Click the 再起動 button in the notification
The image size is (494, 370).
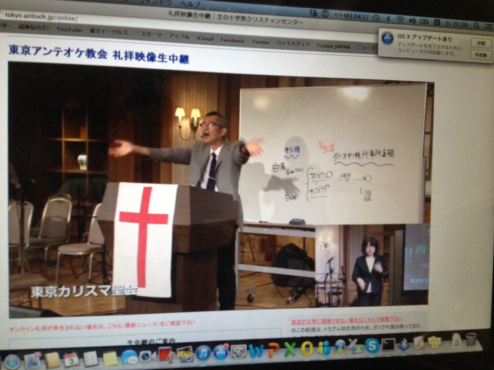coord(481,55)
